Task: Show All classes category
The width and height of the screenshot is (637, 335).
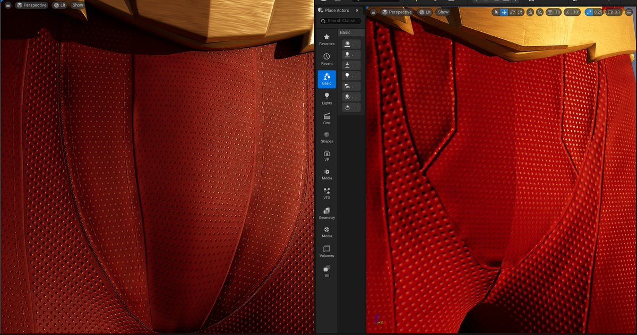Action: click(x=326, y=271)
